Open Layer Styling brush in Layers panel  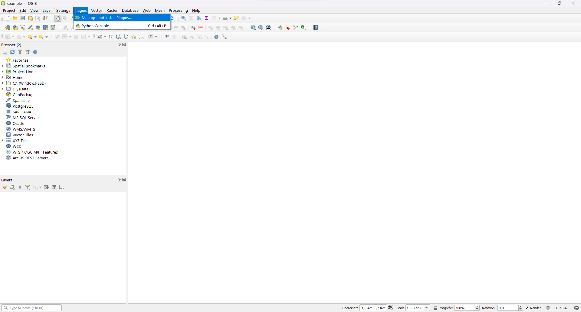[5, 187]
